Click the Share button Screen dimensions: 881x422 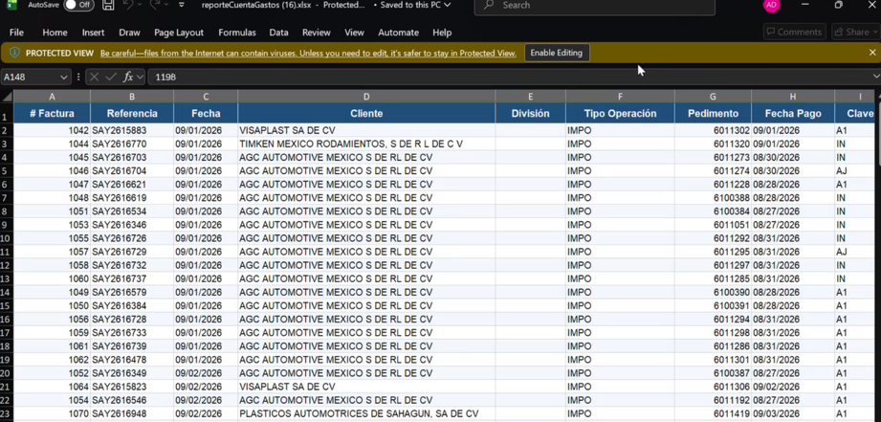(855, 32)
